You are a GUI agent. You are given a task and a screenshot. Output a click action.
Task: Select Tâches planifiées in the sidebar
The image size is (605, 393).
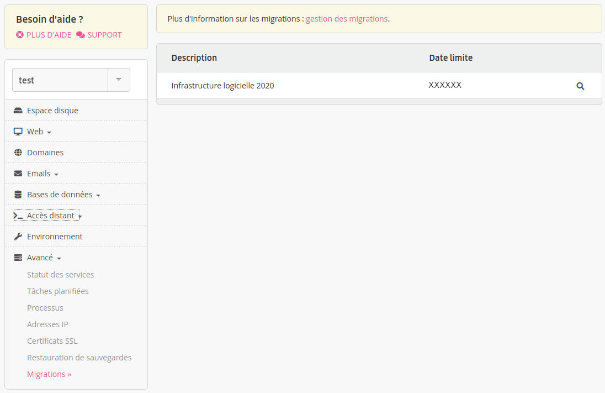pos(58,291)
